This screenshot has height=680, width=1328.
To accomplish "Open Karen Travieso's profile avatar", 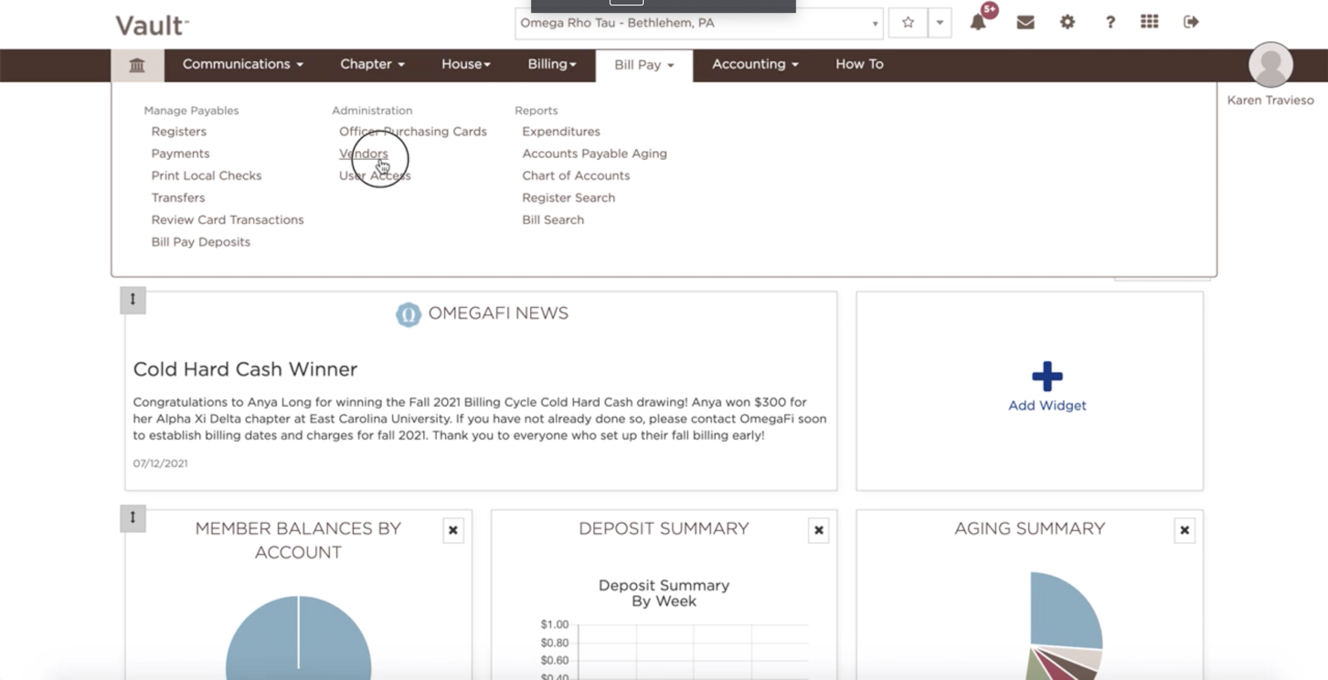I will tap(1270, 65).
